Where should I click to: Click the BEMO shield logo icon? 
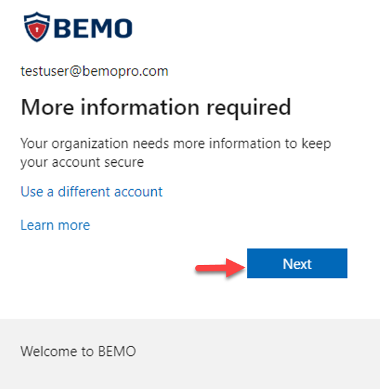37,26
